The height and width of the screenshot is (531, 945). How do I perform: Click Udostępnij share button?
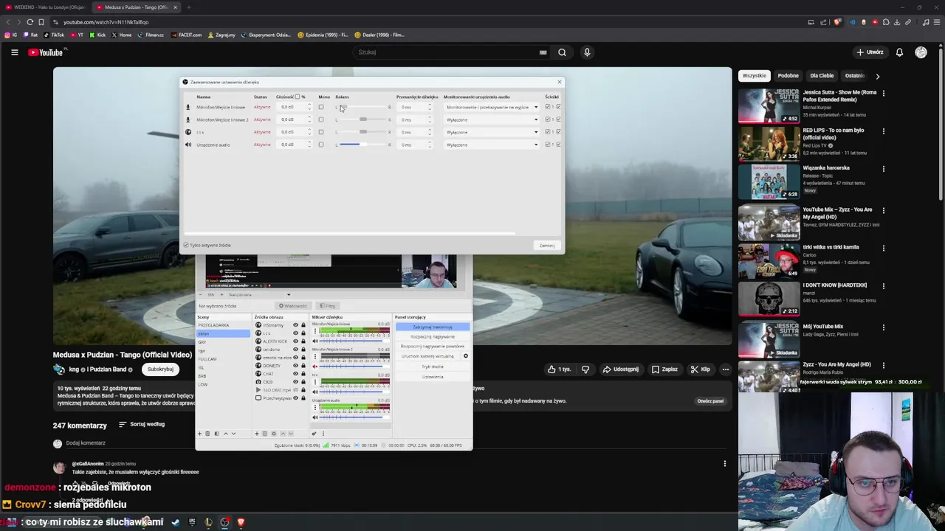point(621,369)
